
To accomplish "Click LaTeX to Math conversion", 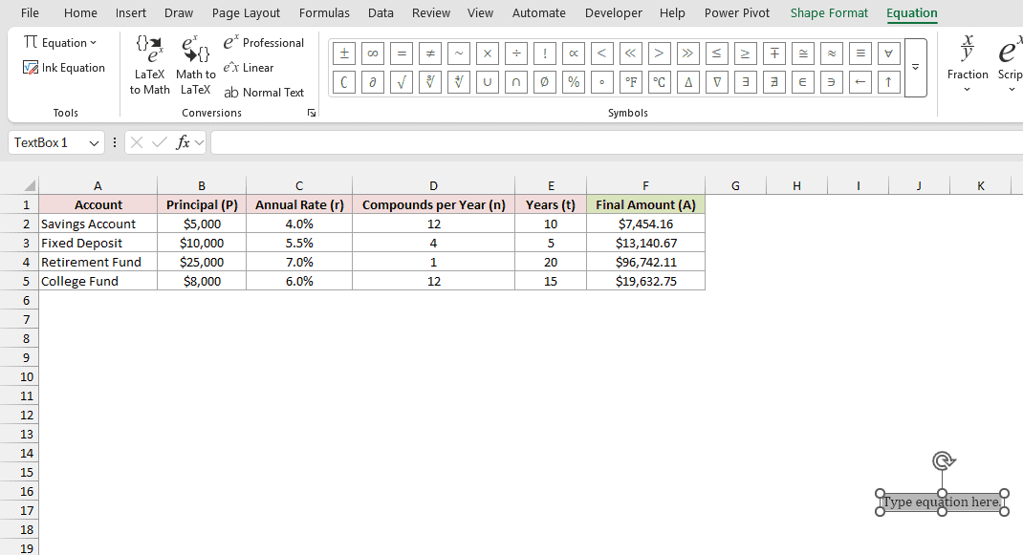I will pos(149,66).
